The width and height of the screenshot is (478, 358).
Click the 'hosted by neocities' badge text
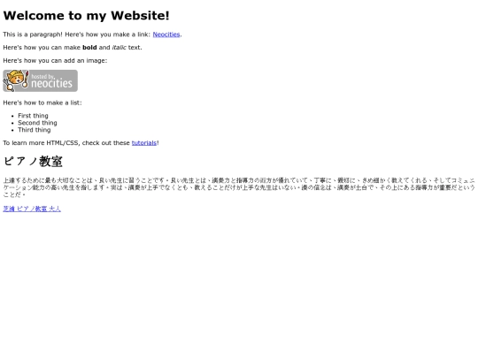51,81
